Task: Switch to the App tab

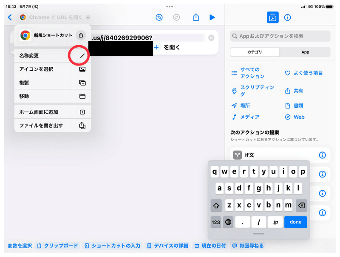Action: pos(305,52)
